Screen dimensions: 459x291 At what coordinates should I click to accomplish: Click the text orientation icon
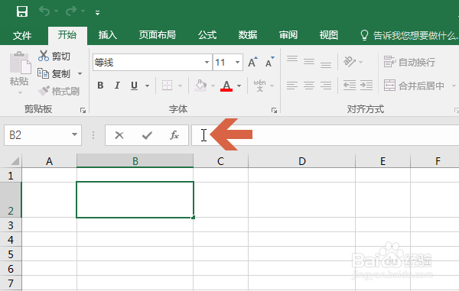click(x=350, y=62)
